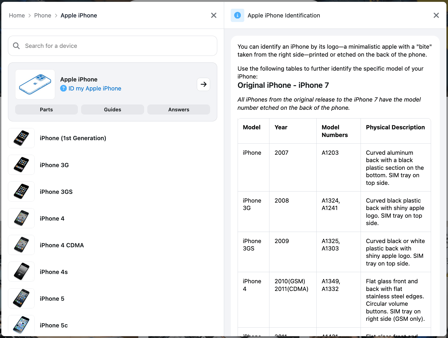
Task: Click the iPhone 4 CDMA thumbnail image
Action: click(x=21, y=245)
